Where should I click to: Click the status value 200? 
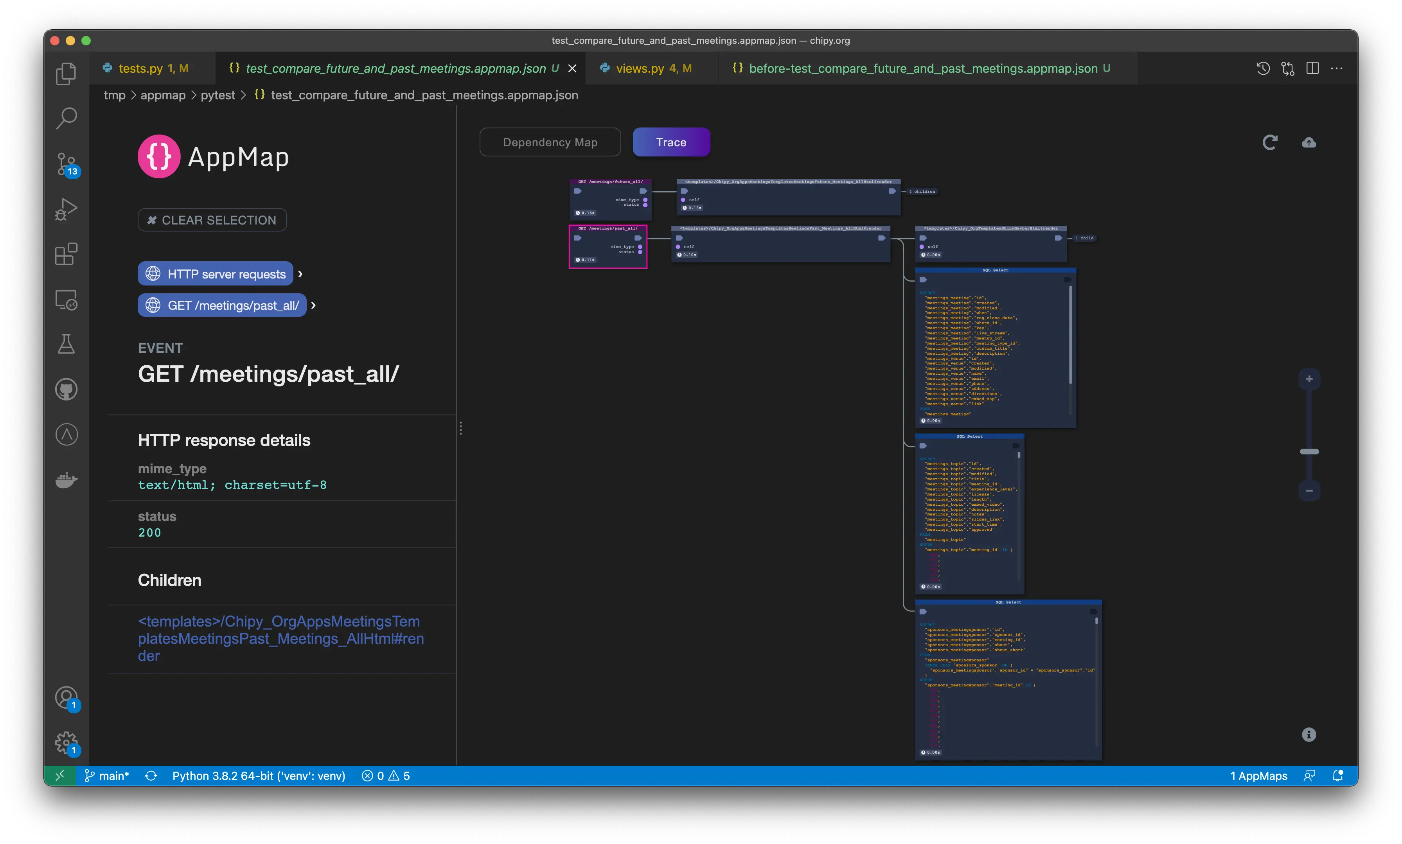pos(149,532)
